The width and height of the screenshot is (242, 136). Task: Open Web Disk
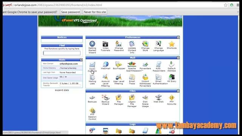pyautogui.click(x=158, y=99)
